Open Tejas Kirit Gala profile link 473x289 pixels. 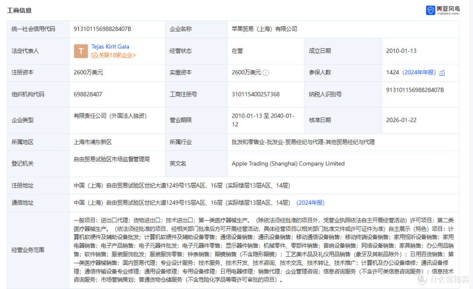[110, 47]
